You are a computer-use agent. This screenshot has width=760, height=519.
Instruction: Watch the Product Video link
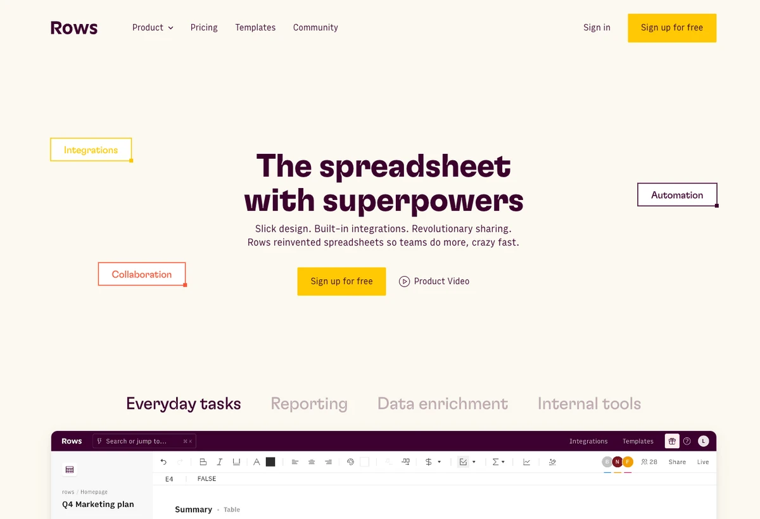pos(434,282)
